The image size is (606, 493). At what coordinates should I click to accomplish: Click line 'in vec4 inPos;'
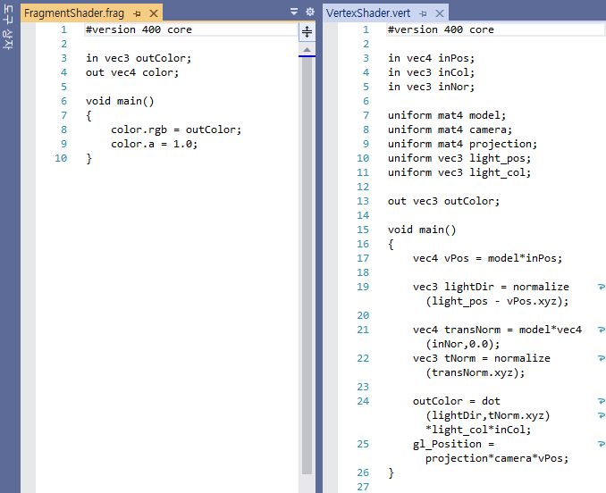(432, 58)
